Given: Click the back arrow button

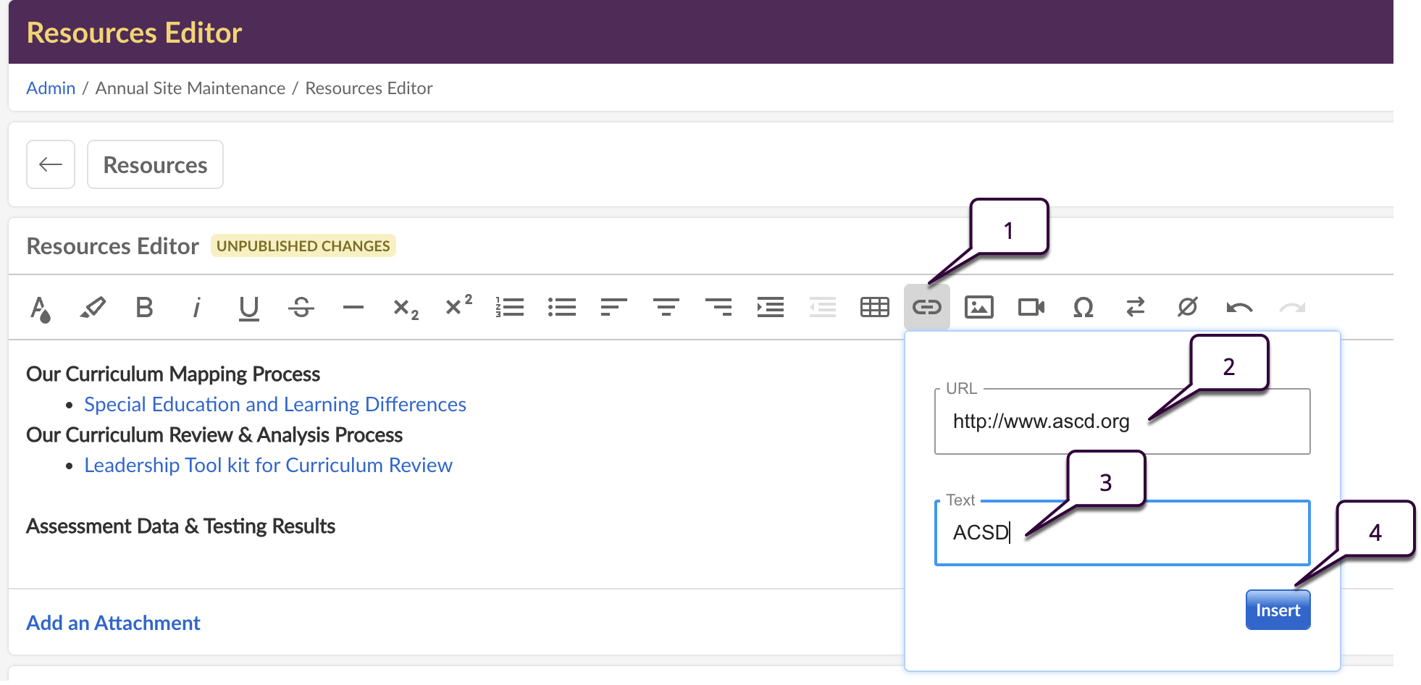Looking at the screenshot, I should coord(51,164).
